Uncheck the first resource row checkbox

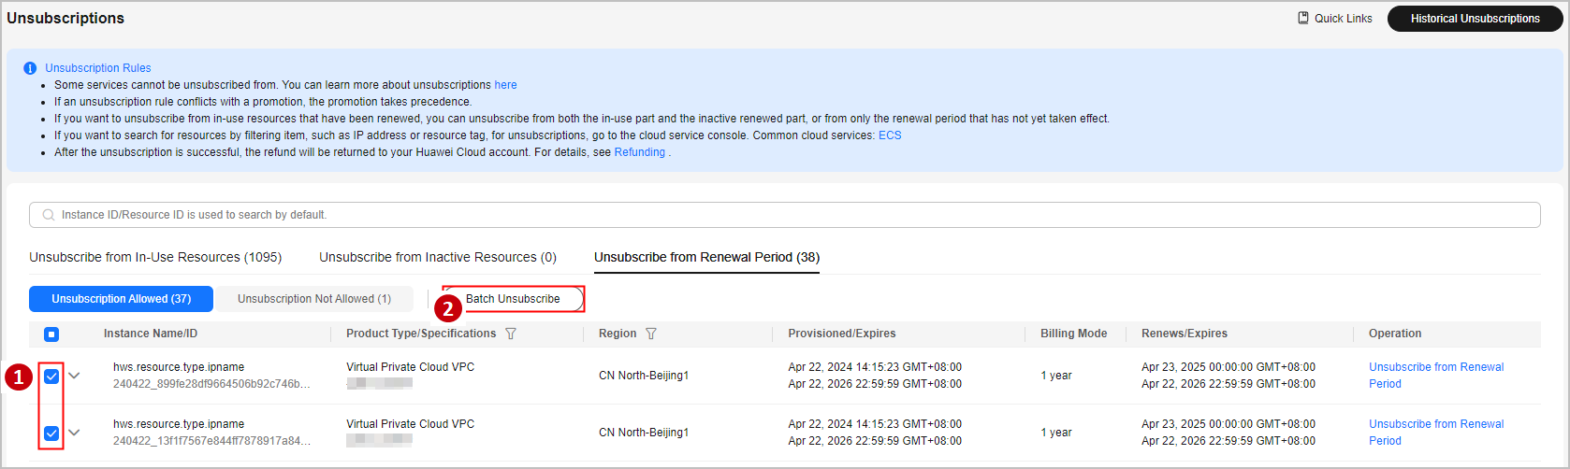point(51,377)
